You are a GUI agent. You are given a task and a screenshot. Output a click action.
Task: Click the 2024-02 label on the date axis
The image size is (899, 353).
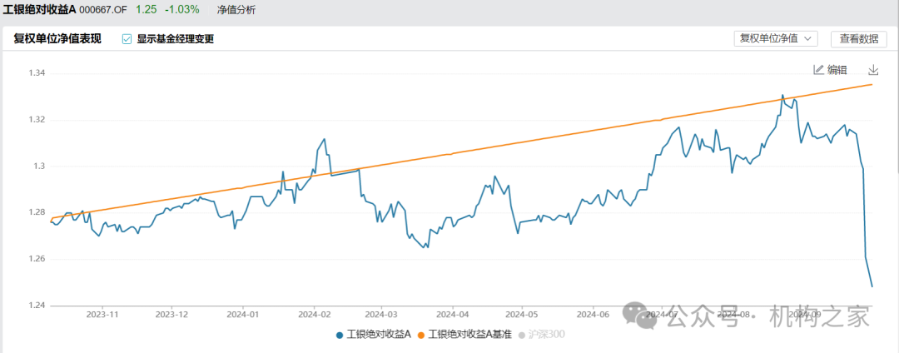point(315,315)
